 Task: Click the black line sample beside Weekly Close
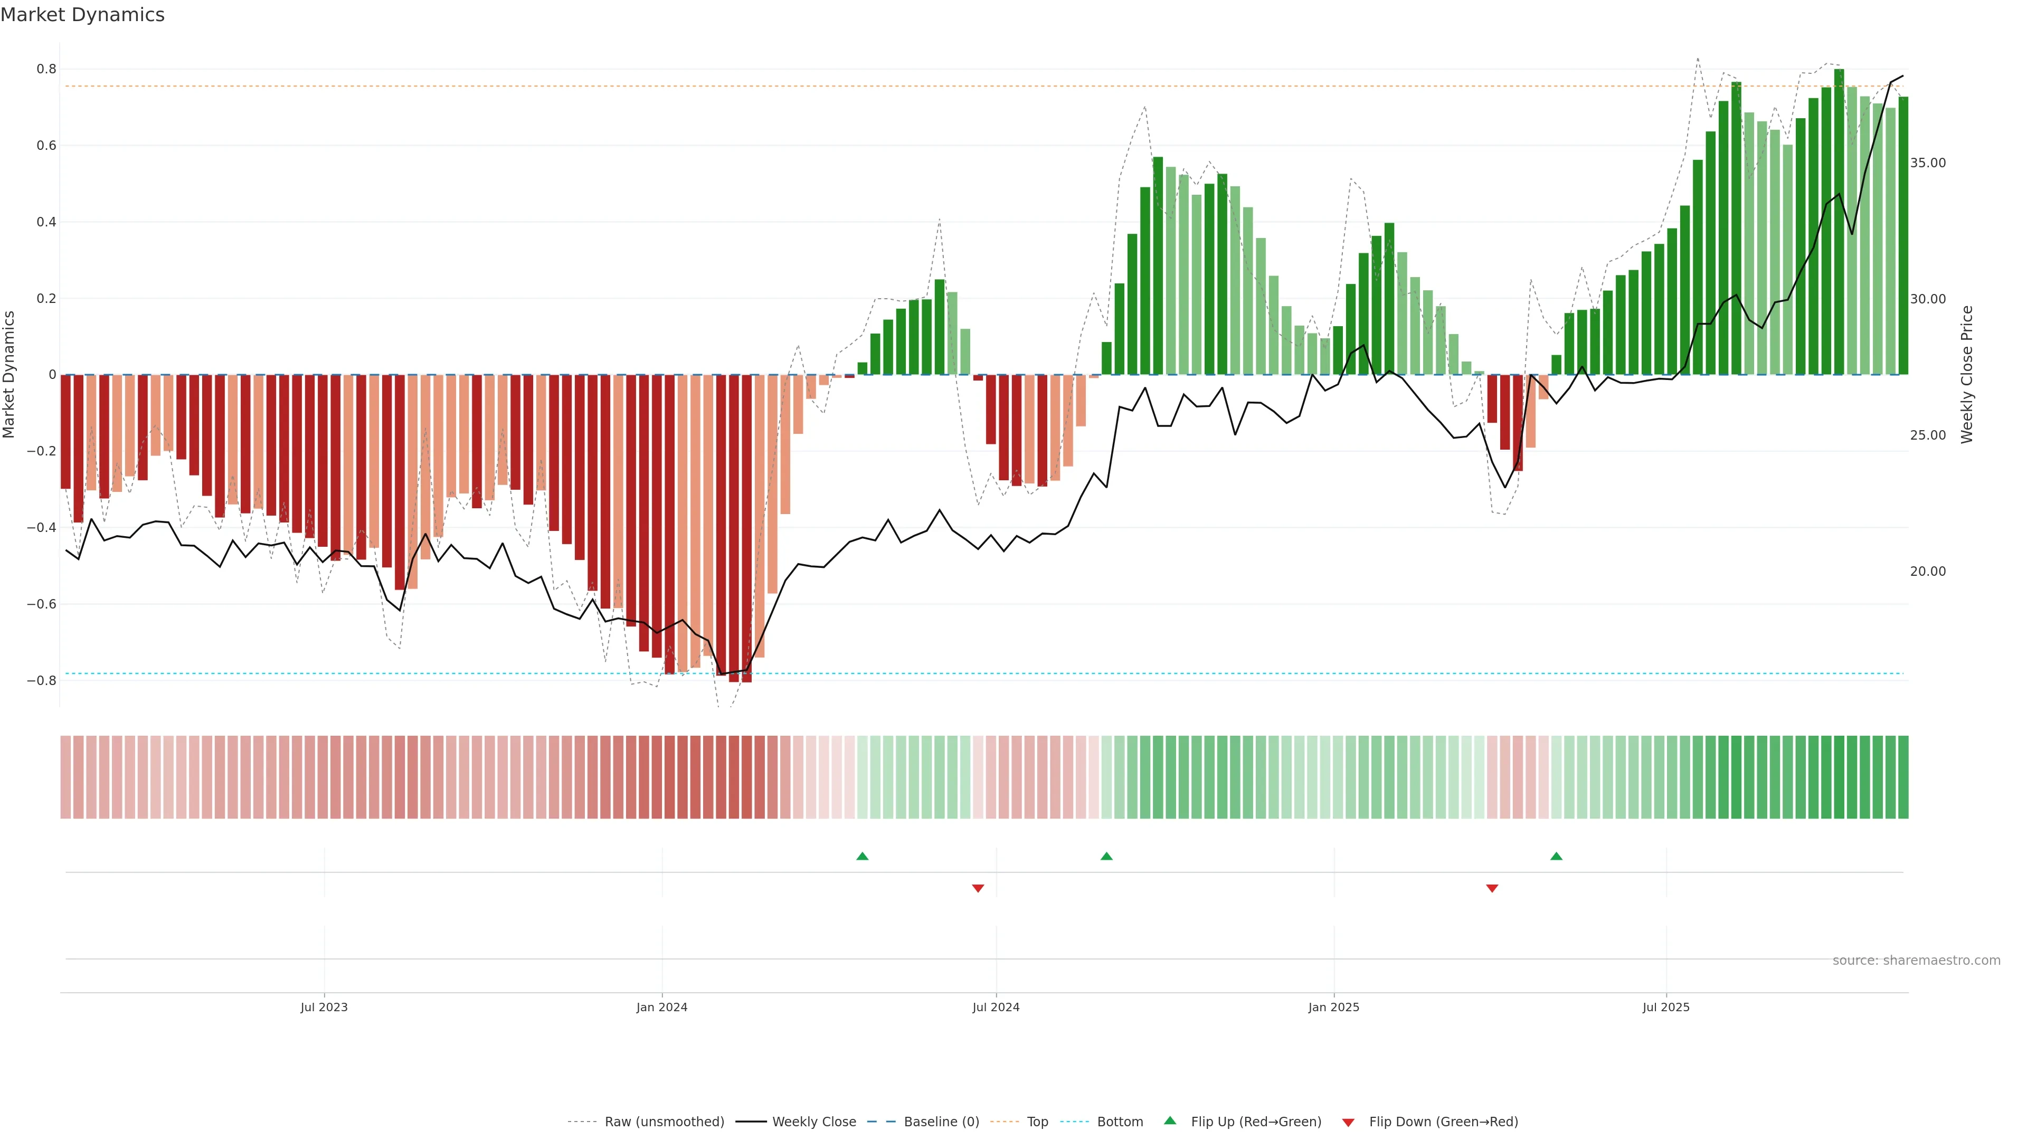click(751, 1122)
